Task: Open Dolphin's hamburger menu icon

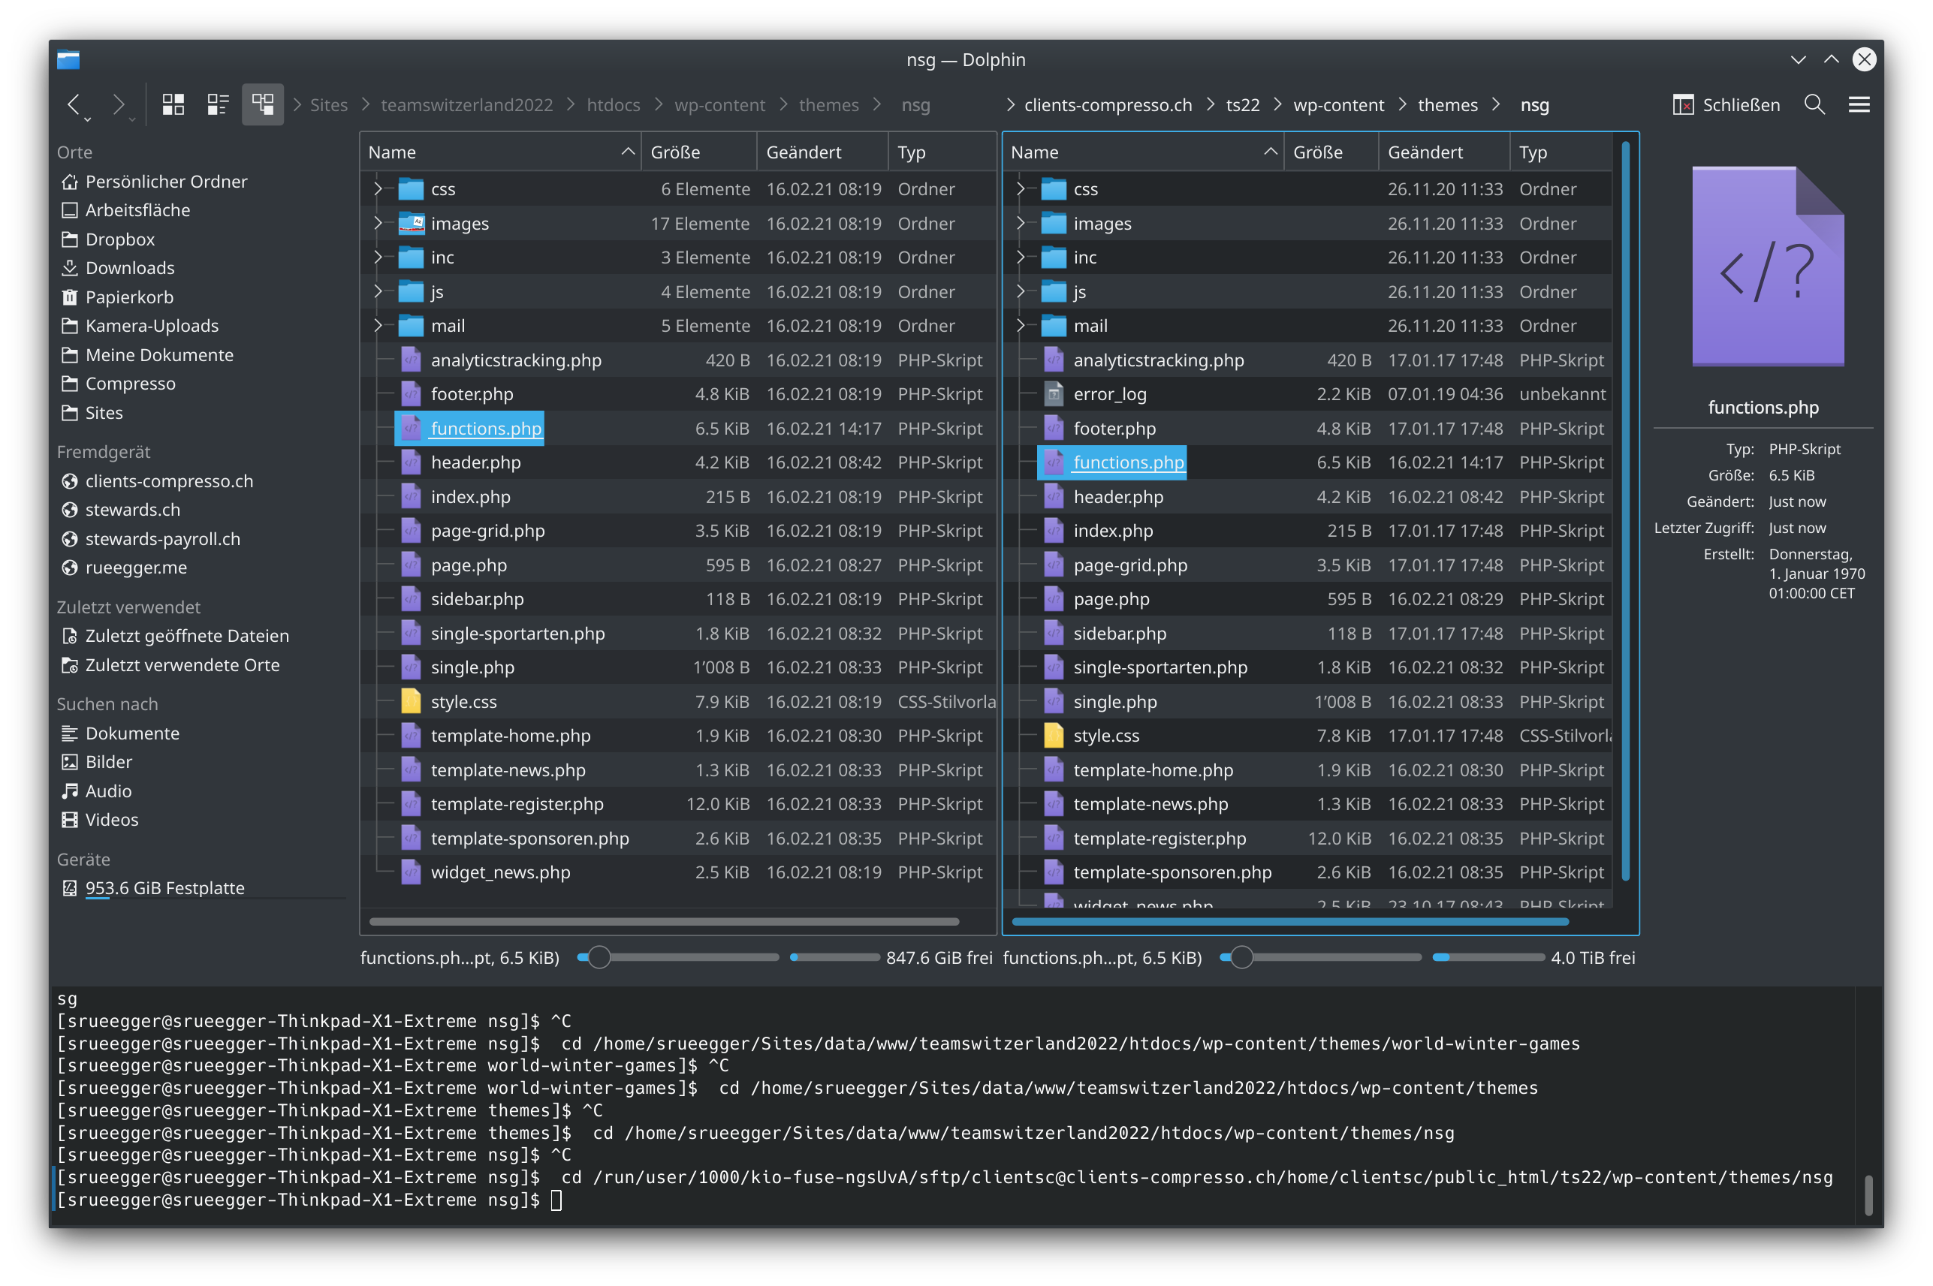Action: pyautogui.click(x=1860, y=104)
